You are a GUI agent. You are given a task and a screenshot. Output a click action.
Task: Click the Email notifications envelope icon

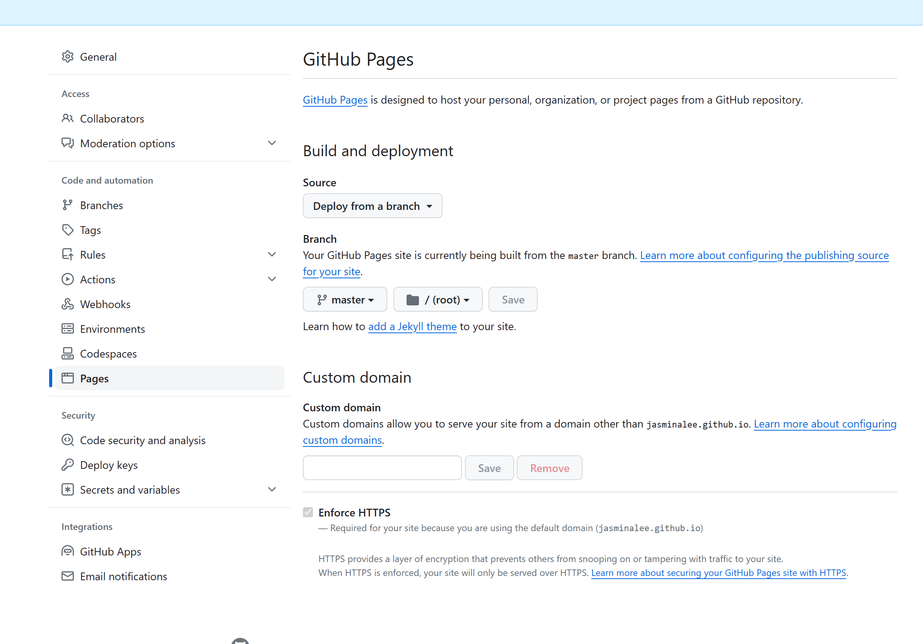pos(68,576)
